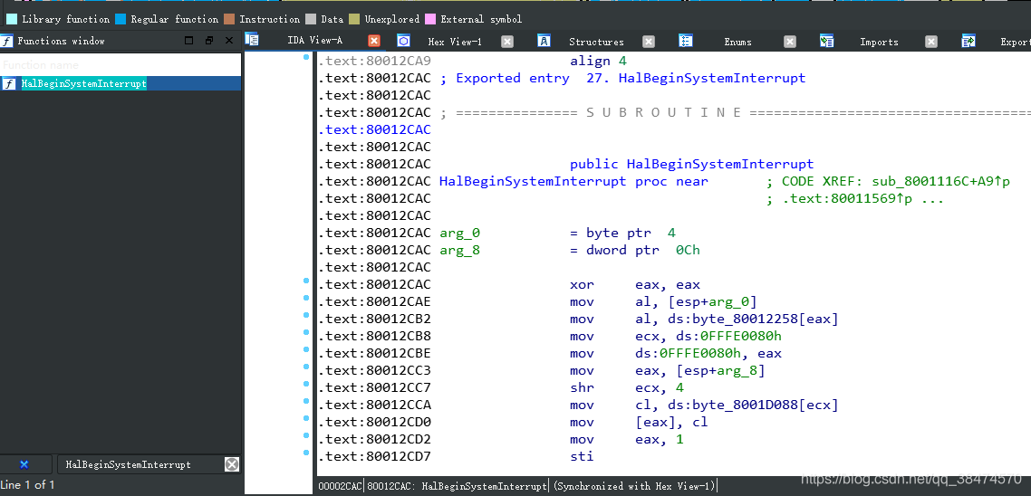This screenshot has height=496, width=1031.
Task: Click the arg_8 variable definition
Action: [459, 250]
